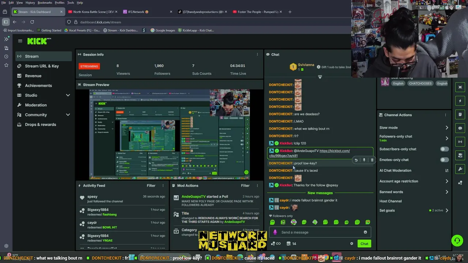The image size is (468, 263).
Task: Click the channel points infinity icon
Action: [x=276, y=244]
